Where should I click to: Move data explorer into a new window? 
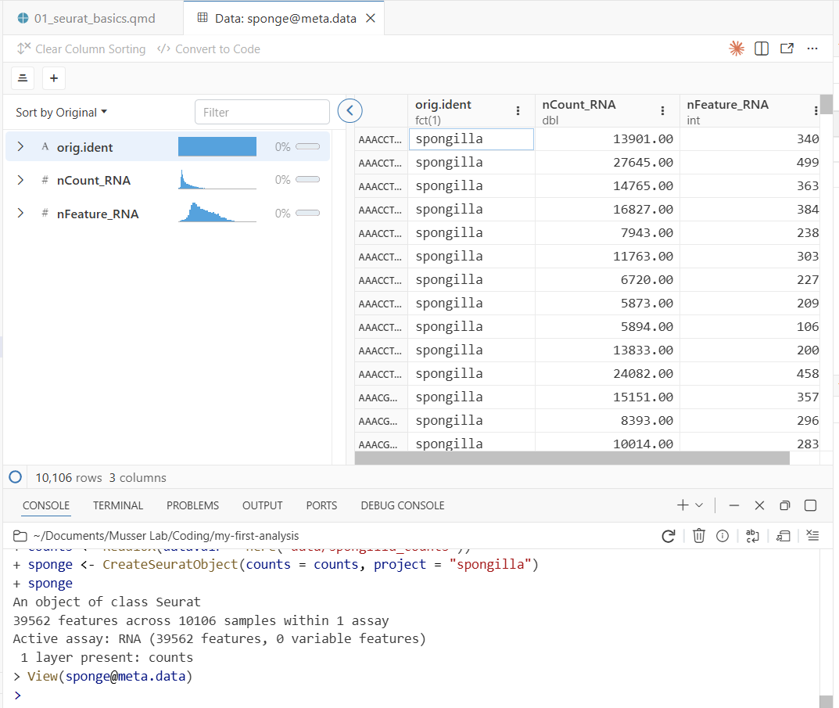tap(787, 49)
